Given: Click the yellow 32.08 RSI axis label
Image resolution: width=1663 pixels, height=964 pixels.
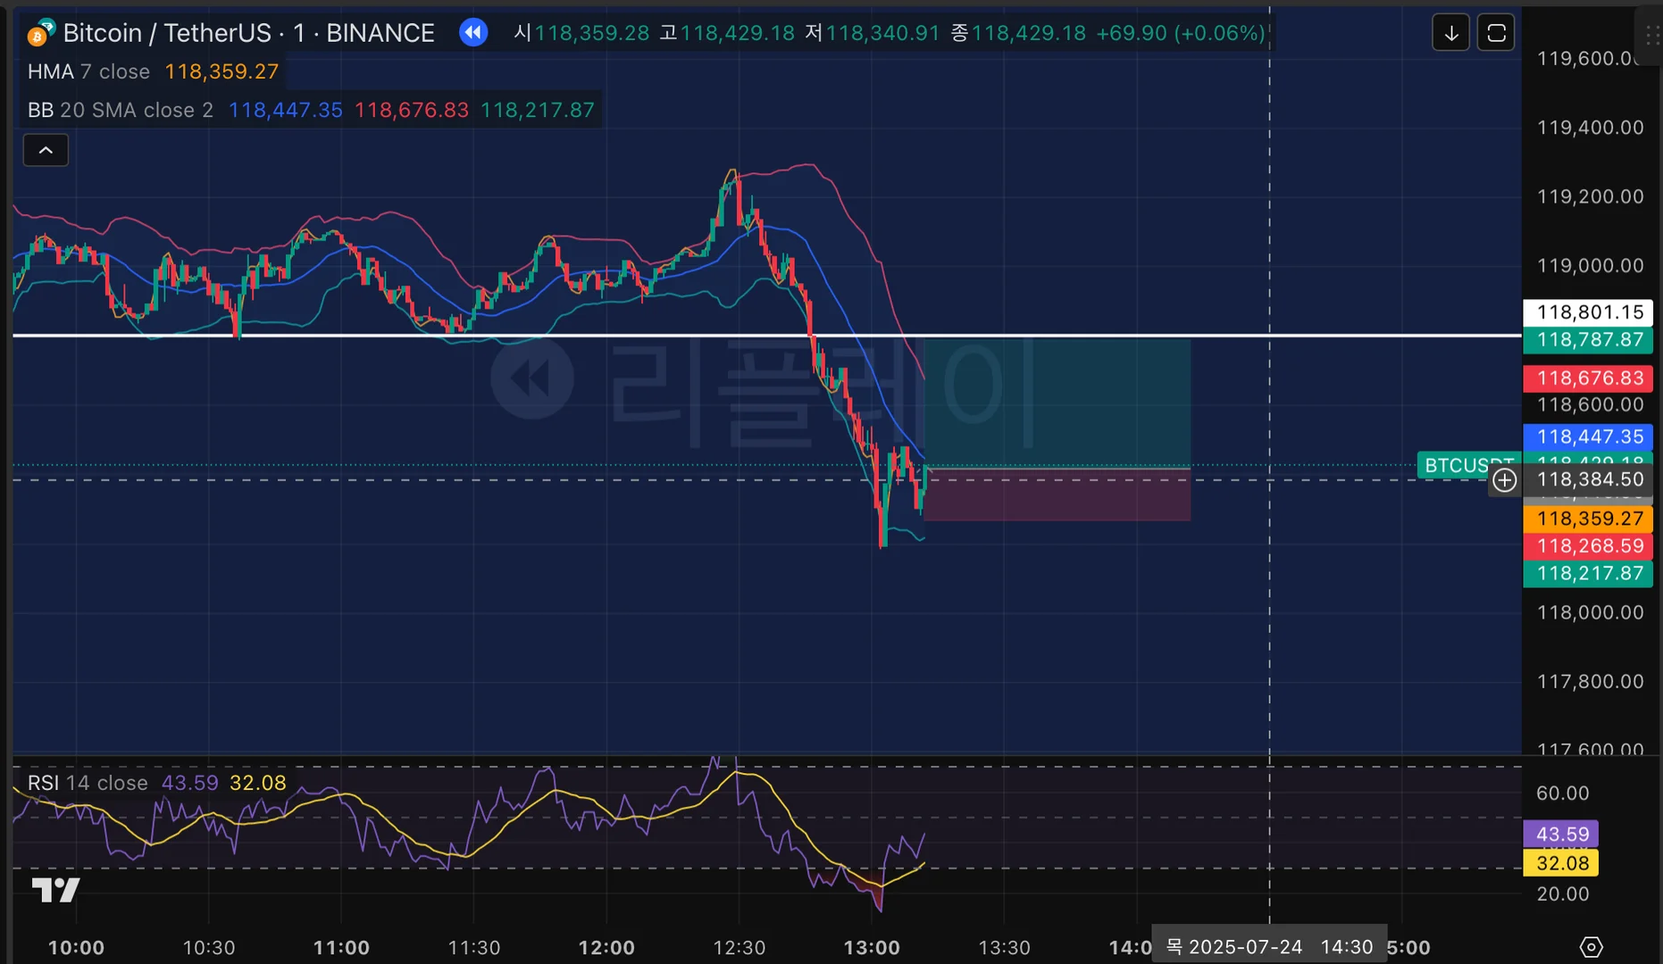Looking at the screenshot, I should tap(1562, 863).
